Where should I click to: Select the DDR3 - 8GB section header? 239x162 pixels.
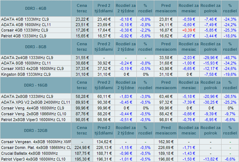(36, 47)
